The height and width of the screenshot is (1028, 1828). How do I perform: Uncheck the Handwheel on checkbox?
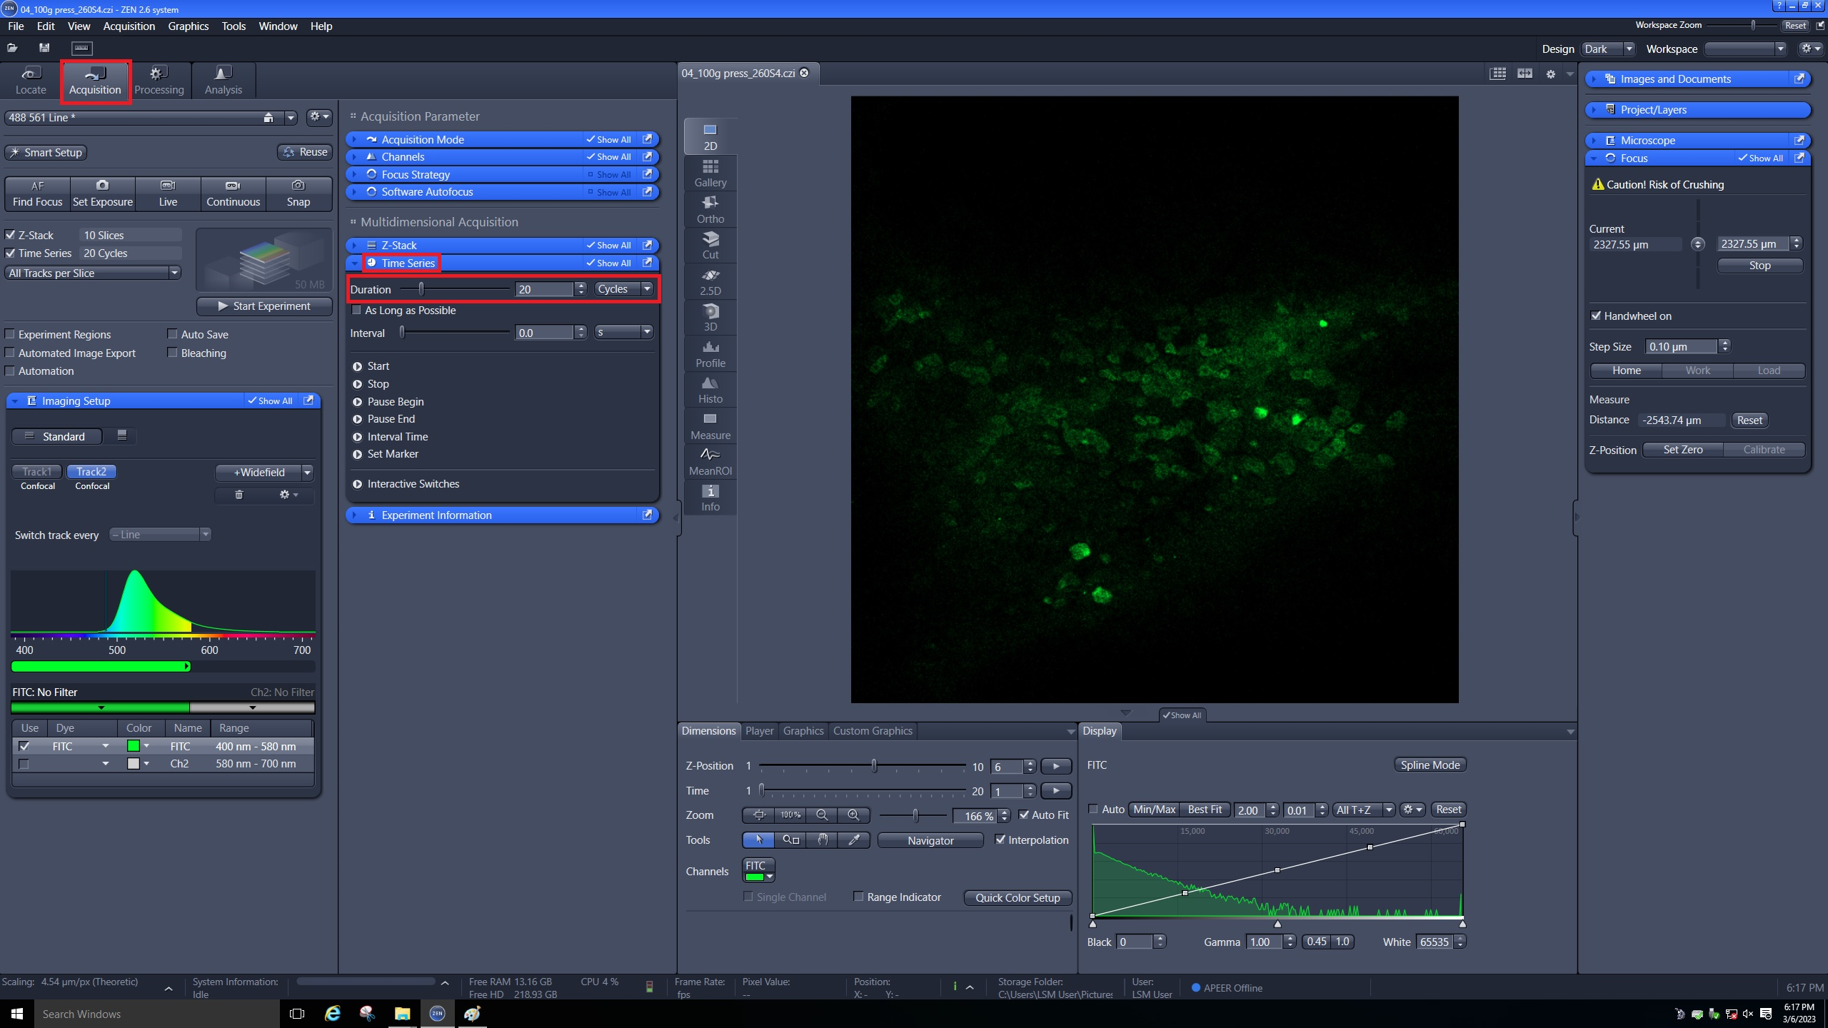[1596, 316]
